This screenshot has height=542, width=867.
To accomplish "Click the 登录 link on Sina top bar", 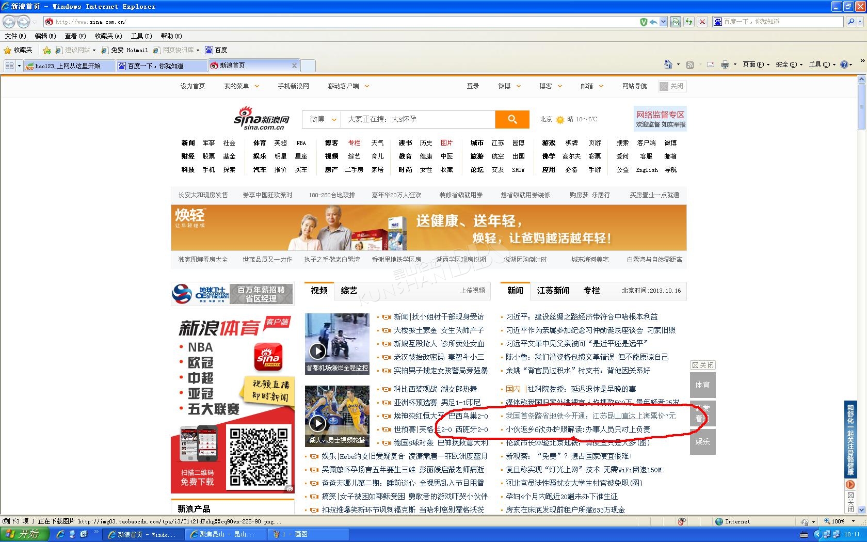I will coord(473,86).
